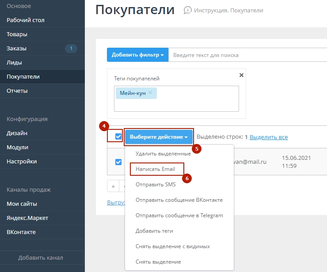Click the Выделить все link
327x272 pixels.
[269, 137]
